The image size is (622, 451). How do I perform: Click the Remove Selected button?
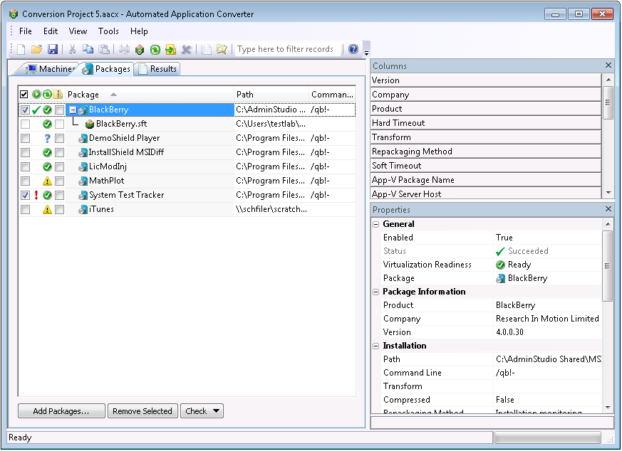click(142, 411)
